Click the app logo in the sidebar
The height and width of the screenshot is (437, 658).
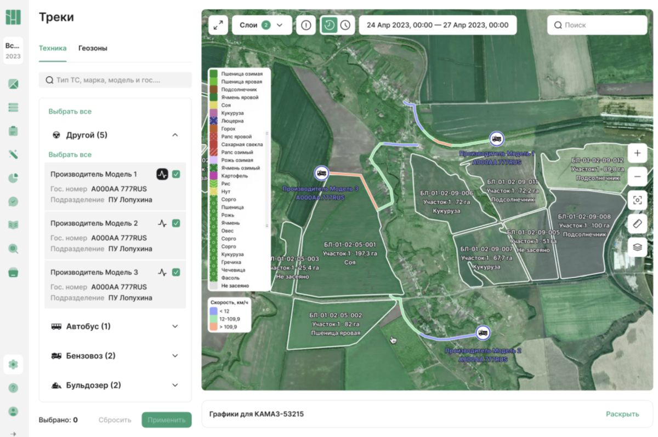tap(13, 16)
